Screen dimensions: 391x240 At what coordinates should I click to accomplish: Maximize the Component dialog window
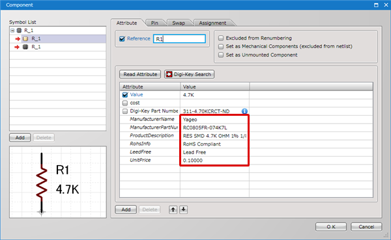coord(376,5)
